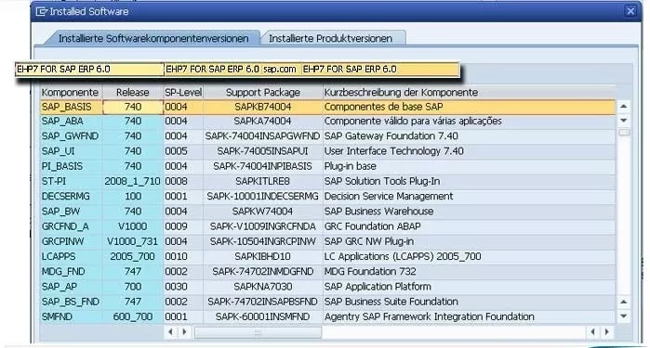The height and width of the screenshot is (348, 650).
Task: Click support package SAPK-74004INSAPGWFND
Action: [263, 136]
